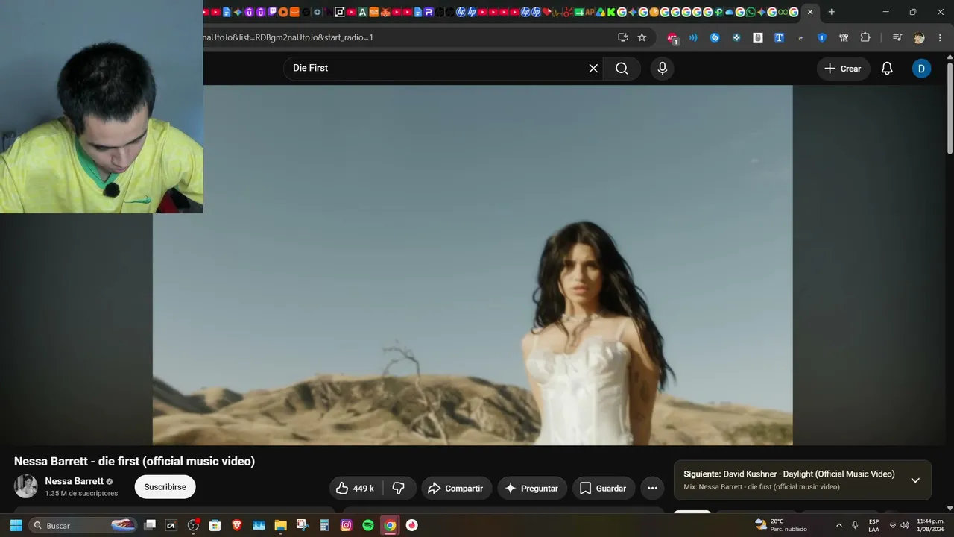Show hidden system tray icons
This screenshot has width=954, height=537.
(x=838, y=525)
